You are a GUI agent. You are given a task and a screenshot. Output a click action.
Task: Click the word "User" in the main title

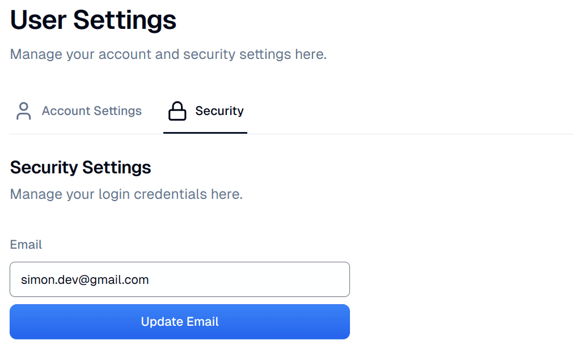tap(38, 20)
